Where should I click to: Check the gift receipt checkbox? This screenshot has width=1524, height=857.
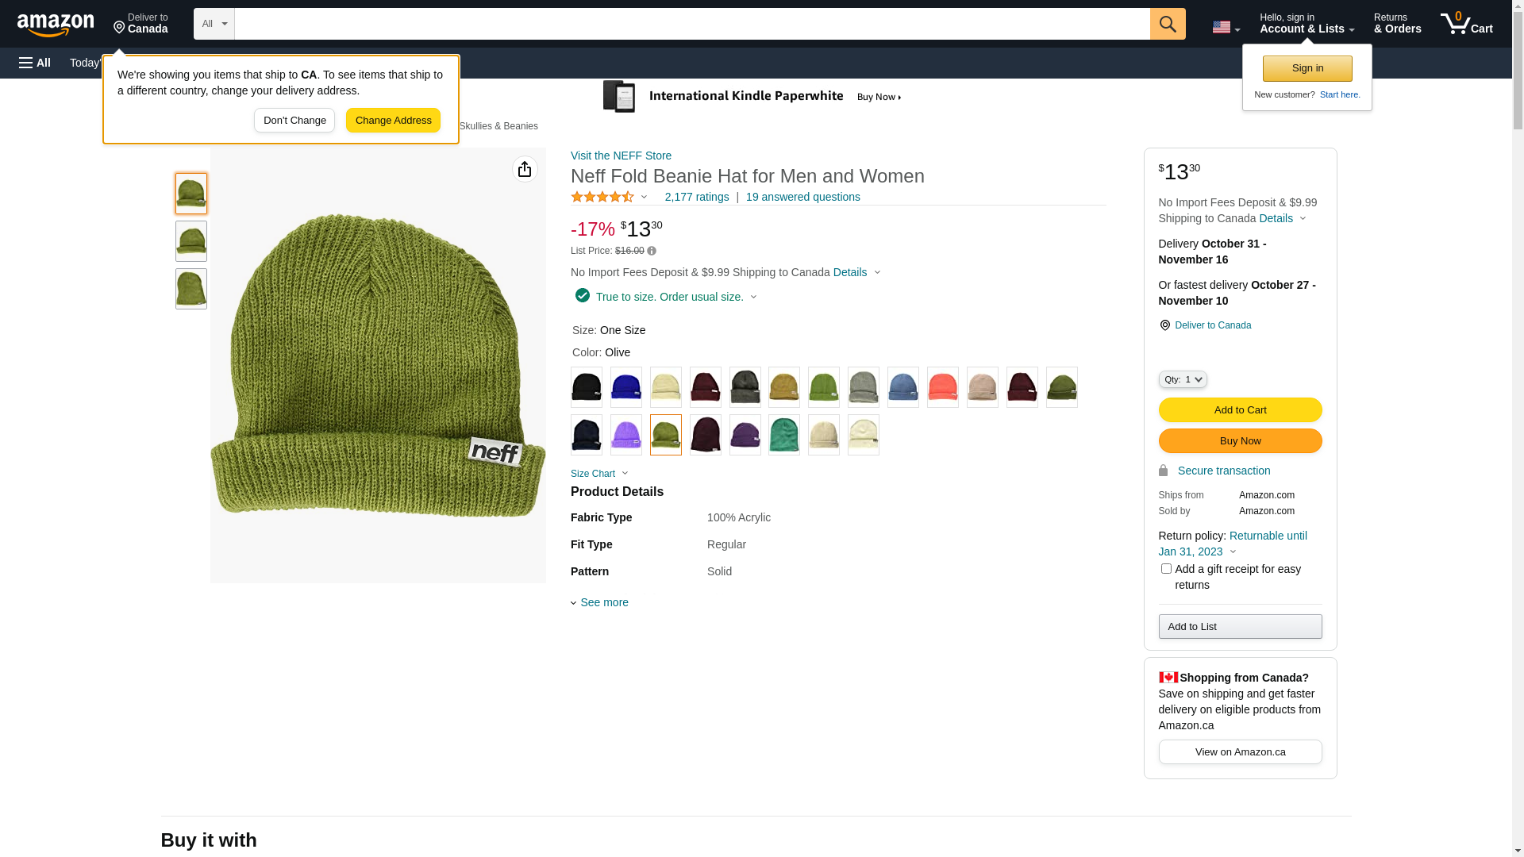1166,569
